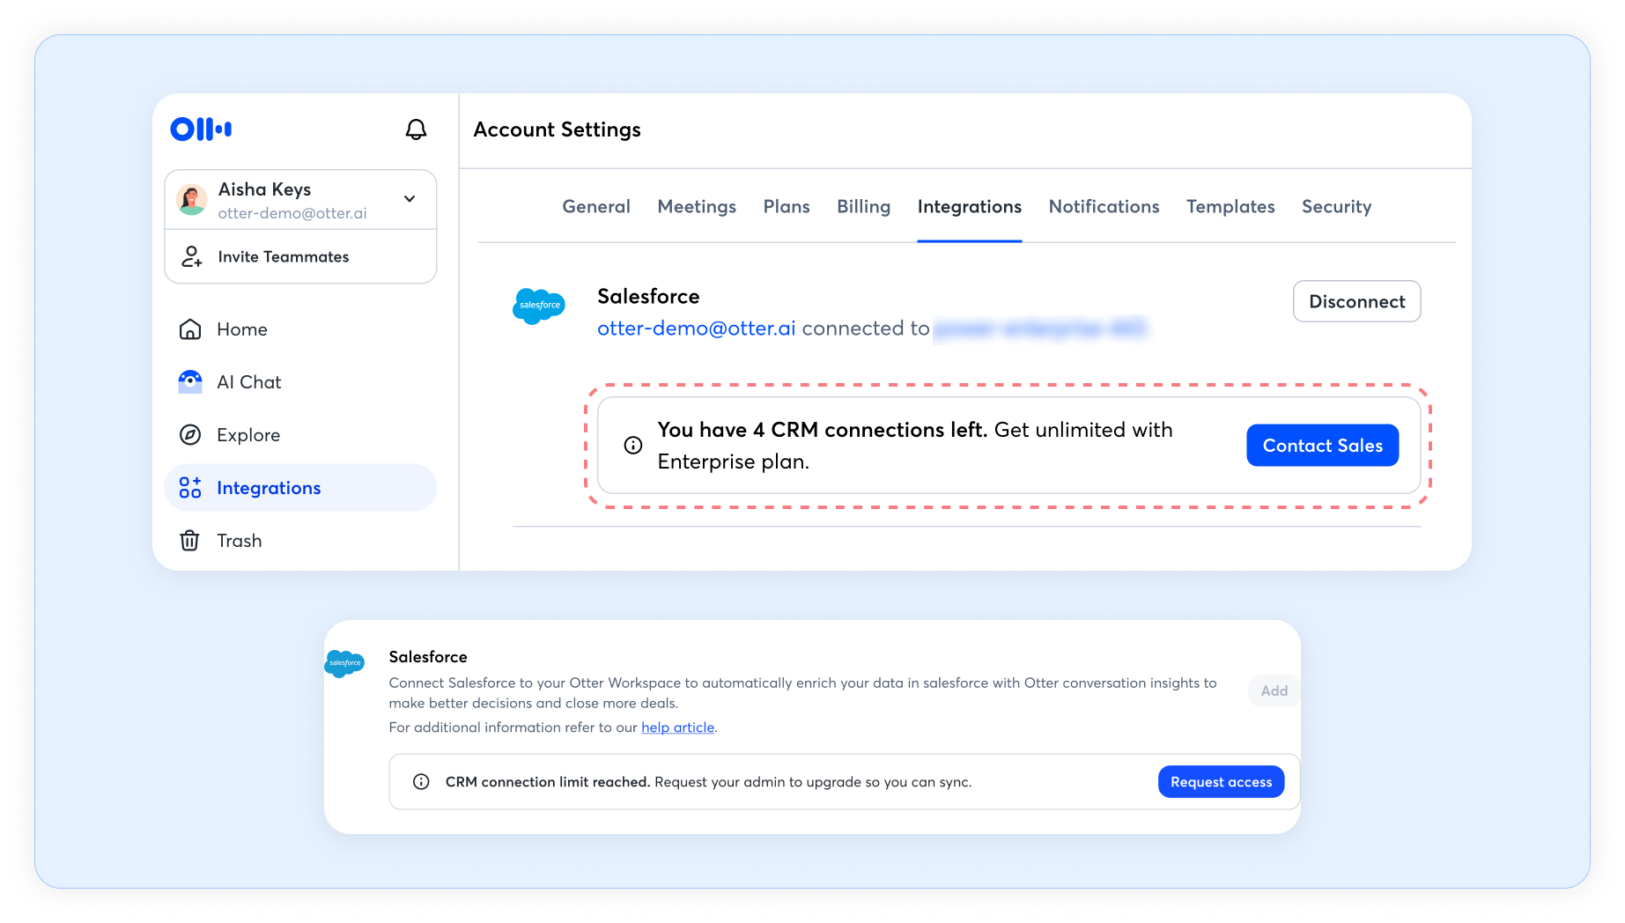The height and width of the screenshot is (923, 1625).
Task: Switch to the Billing tab
Action: click(863, 207)
